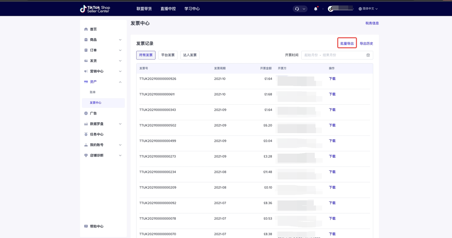Switch to 平台发票 filter
The image size is (452, 238).
point(168,55)
